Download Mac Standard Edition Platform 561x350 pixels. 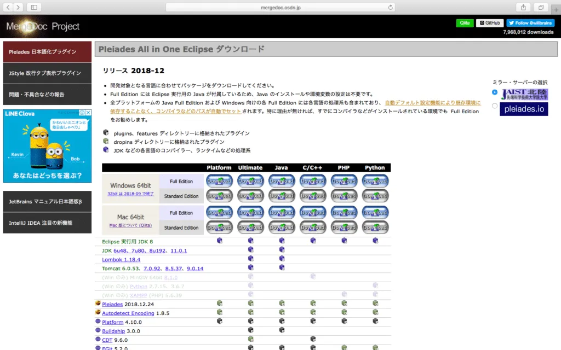click(219, 227)
